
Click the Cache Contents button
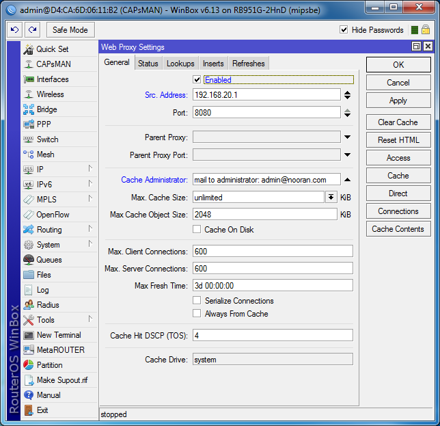pyautogui.click(x=398, y=229)
